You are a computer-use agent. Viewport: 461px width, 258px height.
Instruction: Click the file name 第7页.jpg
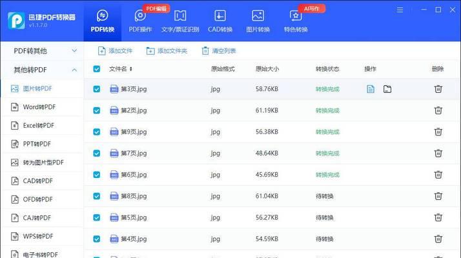(x=134, y=154)
